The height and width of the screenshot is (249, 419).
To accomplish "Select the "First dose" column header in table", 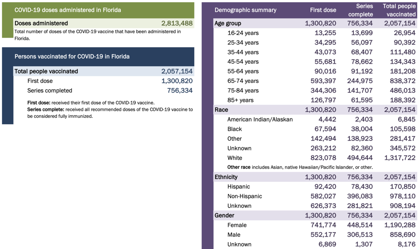I will point(323,10).
